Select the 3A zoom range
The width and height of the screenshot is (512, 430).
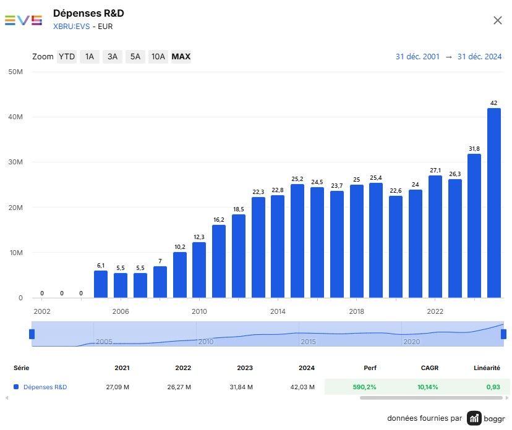click(113, 56)
